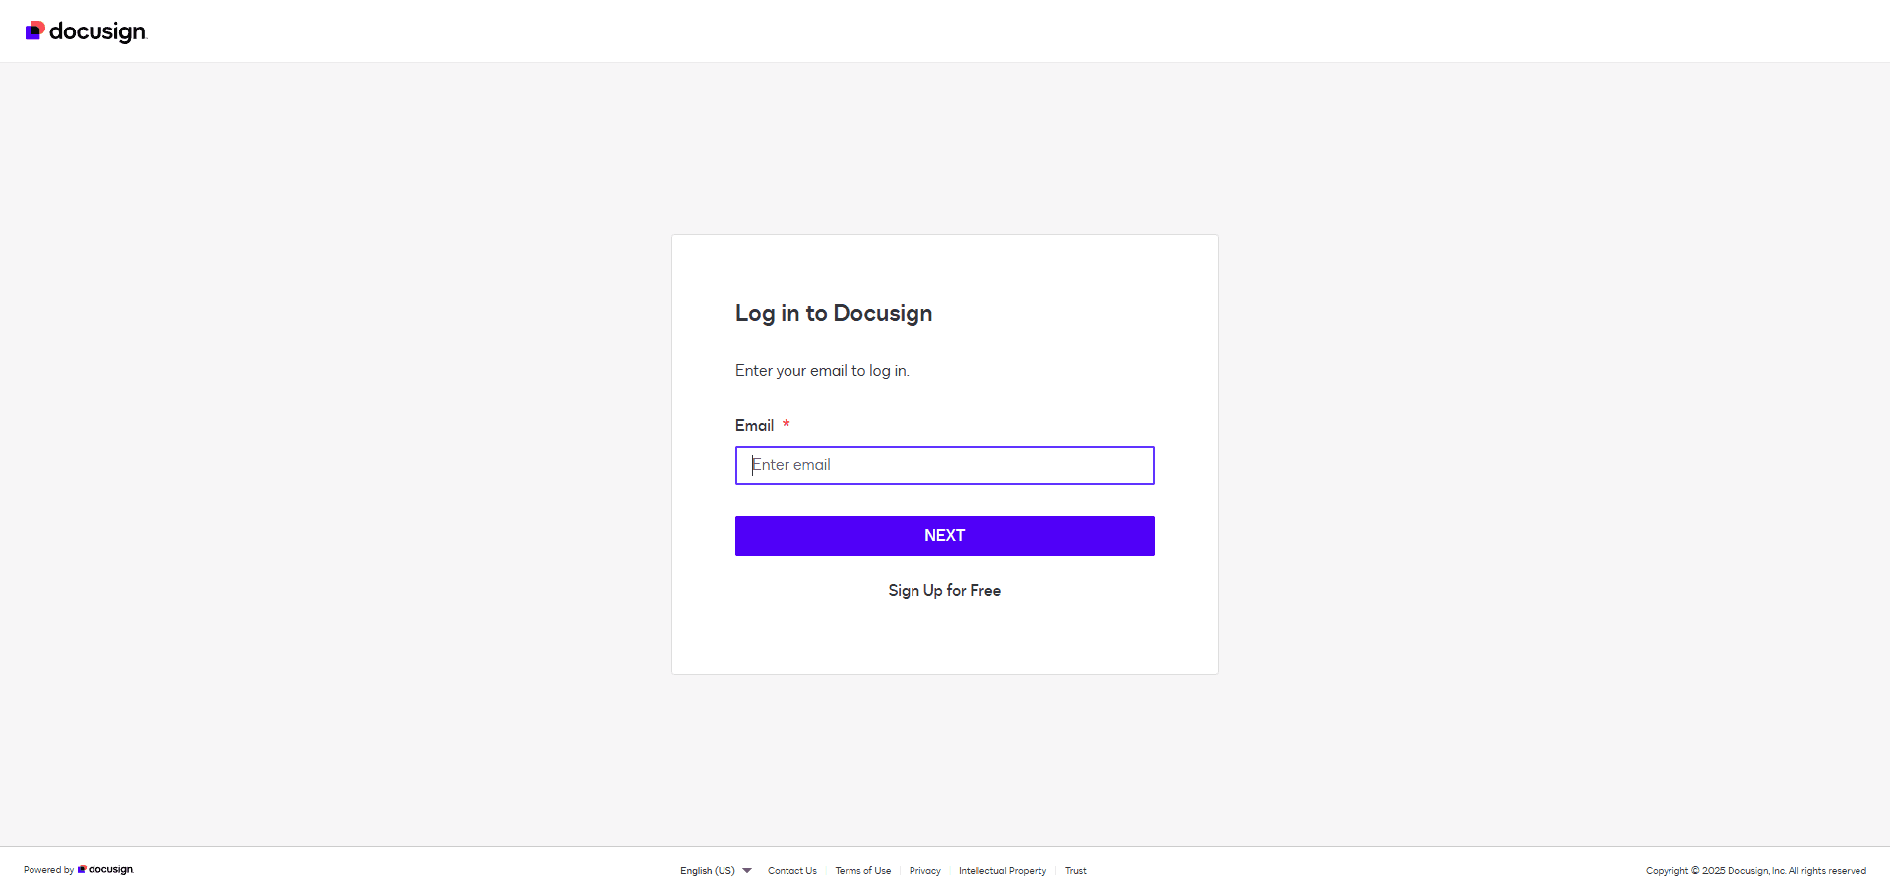Open the Privacy link
The width and height of the screenshot is (1890, 896).
[924, 870]
